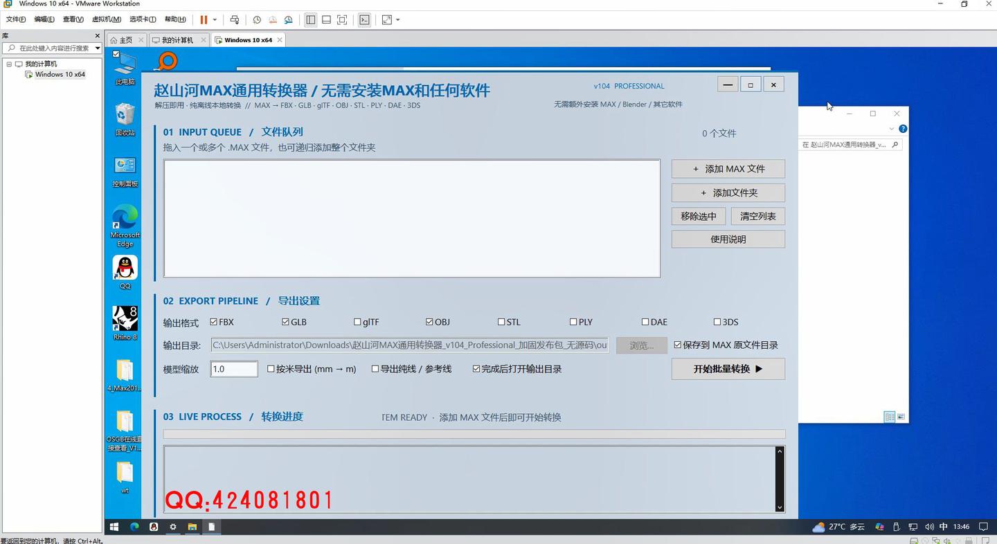Open the power options arrow beside pause

pyautogui.click(x=215, y=20)
